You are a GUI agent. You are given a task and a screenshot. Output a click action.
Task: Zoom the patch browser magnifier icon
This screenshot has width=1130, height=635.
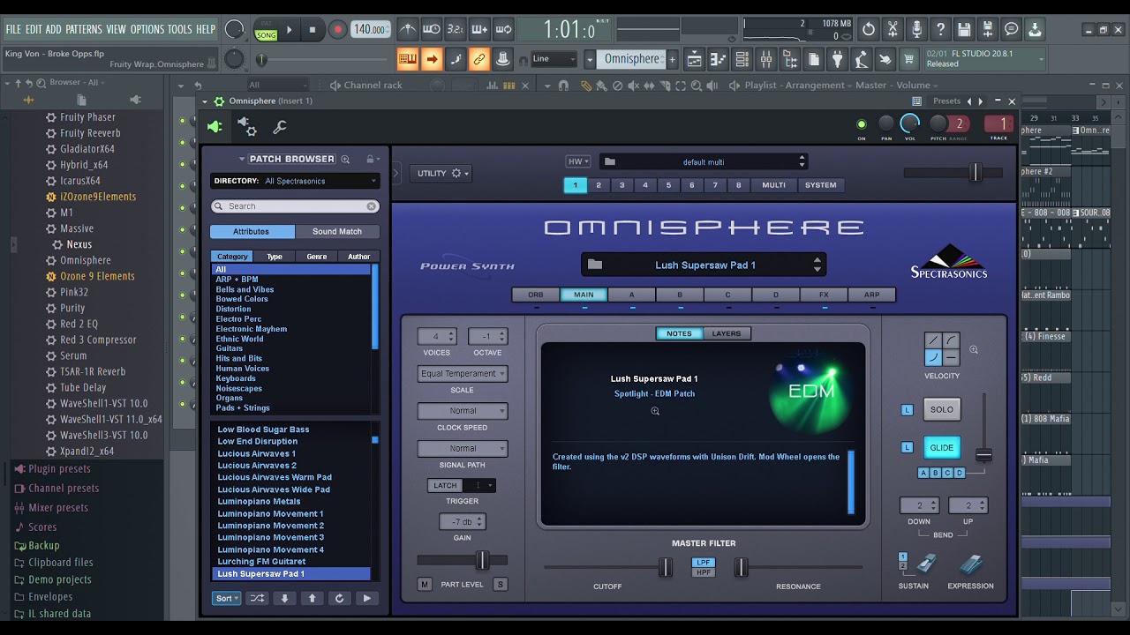coord(345,160)
